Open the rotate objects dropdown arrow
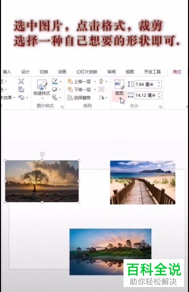Image resolution: width=189 pixels, height=292 pixels. tap(106, 97)
